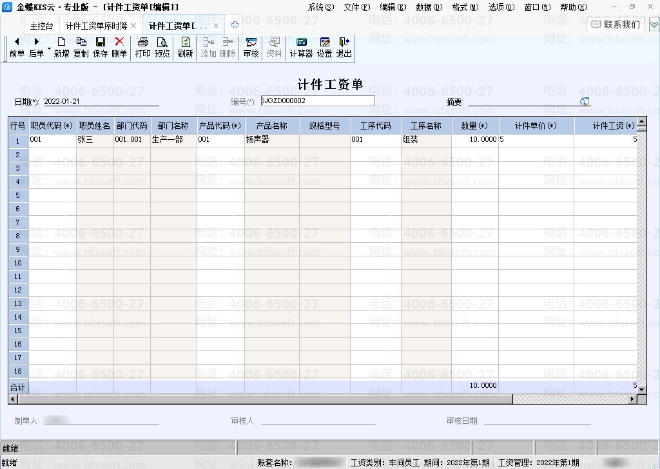Viewport: 660px width, 469px height.
Task: Open print preview with 预览
Action: click(x=162, y=47)
